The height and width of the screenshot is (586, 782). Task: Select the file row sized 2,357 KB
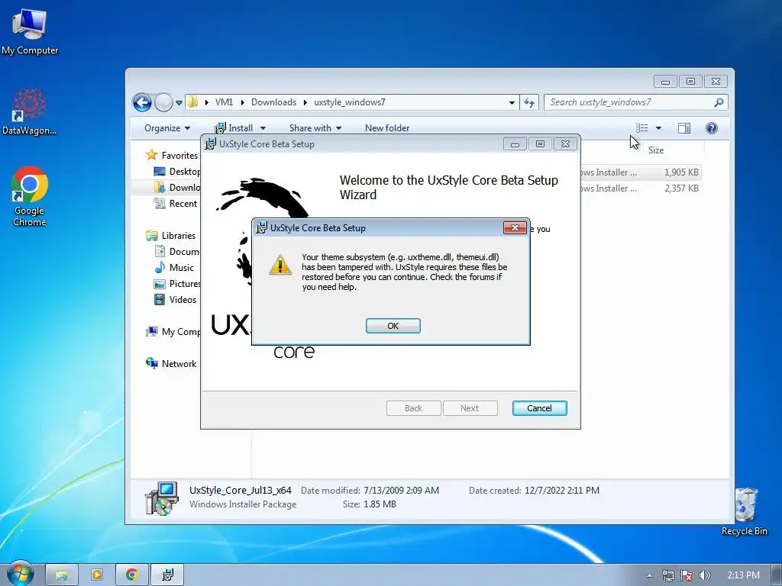coord(641,188)
